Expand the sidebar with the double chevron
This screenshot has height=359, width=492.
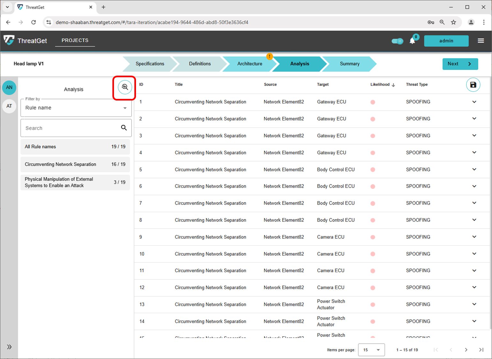9,347
